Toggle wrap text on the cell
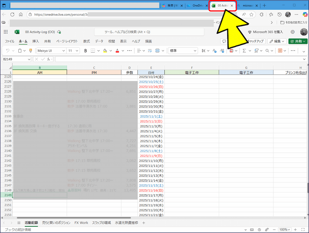 pos(150,51)
